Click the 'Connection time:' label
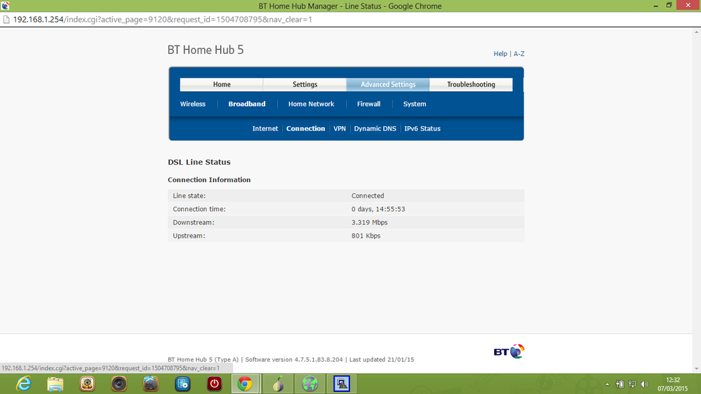The width and height of the screenshot is (701, 394). click(x=199, y=209)
